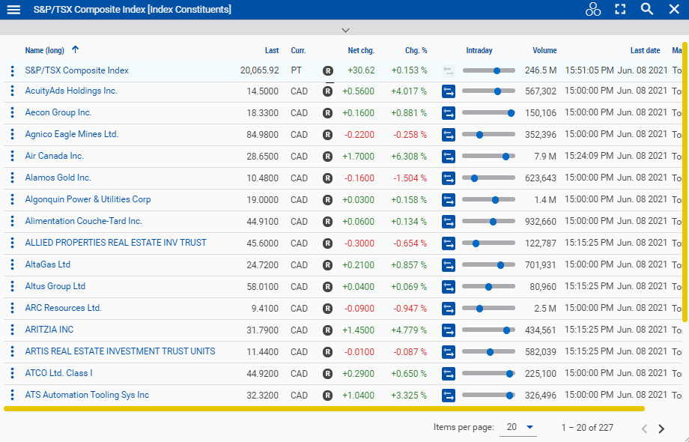Image resolution: width=689 pixels, height=442 pixels.
Task: Click trade arrows icon for Algonquin Power
Action: click(448, 200)
